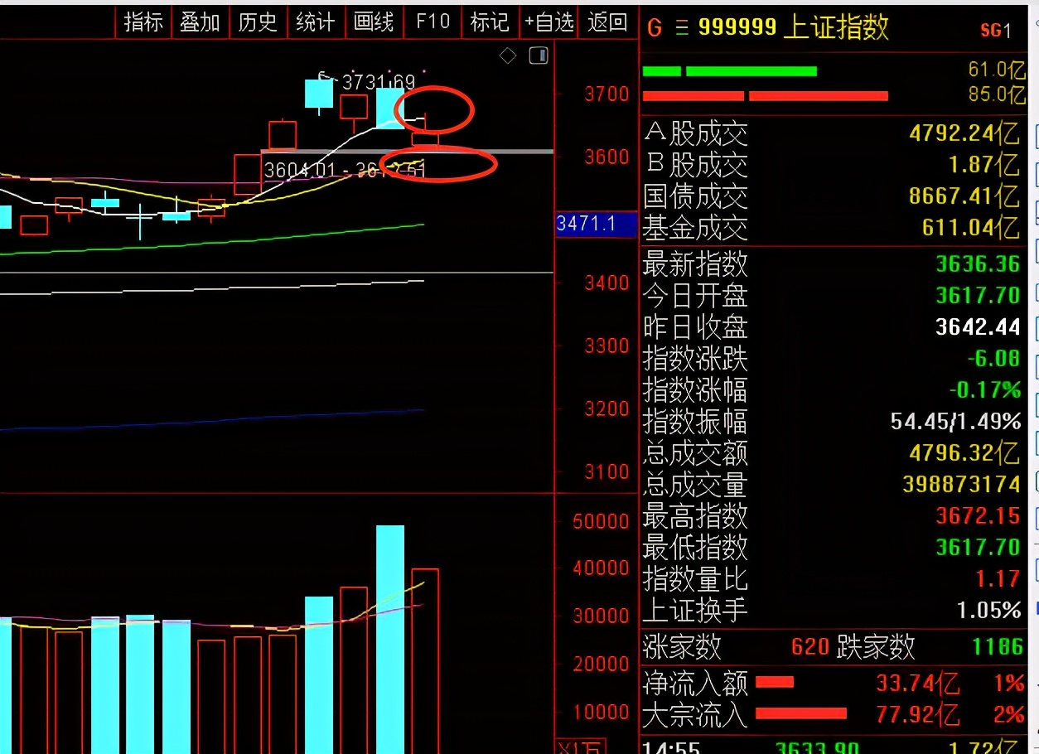Select the B股成交 value 1.87亿

[984, 165]
